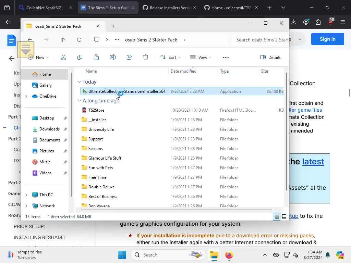Expand breadcrumb chevron after osab_Sims 2 Starter Pack
Screen dimensions: 351x263
[184, 40]
